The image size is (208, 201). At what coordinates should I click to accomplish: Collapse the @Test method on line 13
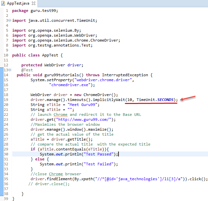pyautogui.click(x=10, y=70)
